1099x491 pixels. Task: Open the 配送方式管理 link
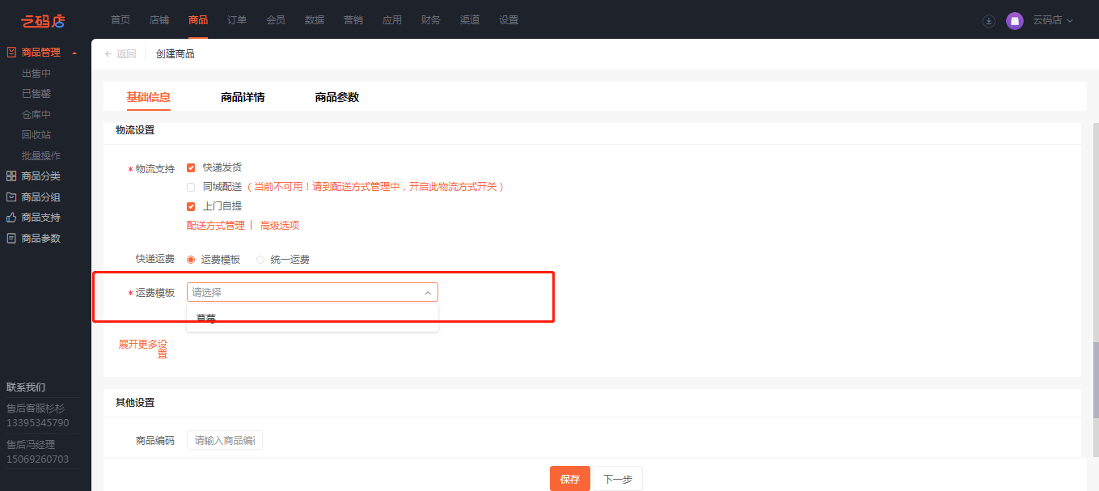coord(216,226)
